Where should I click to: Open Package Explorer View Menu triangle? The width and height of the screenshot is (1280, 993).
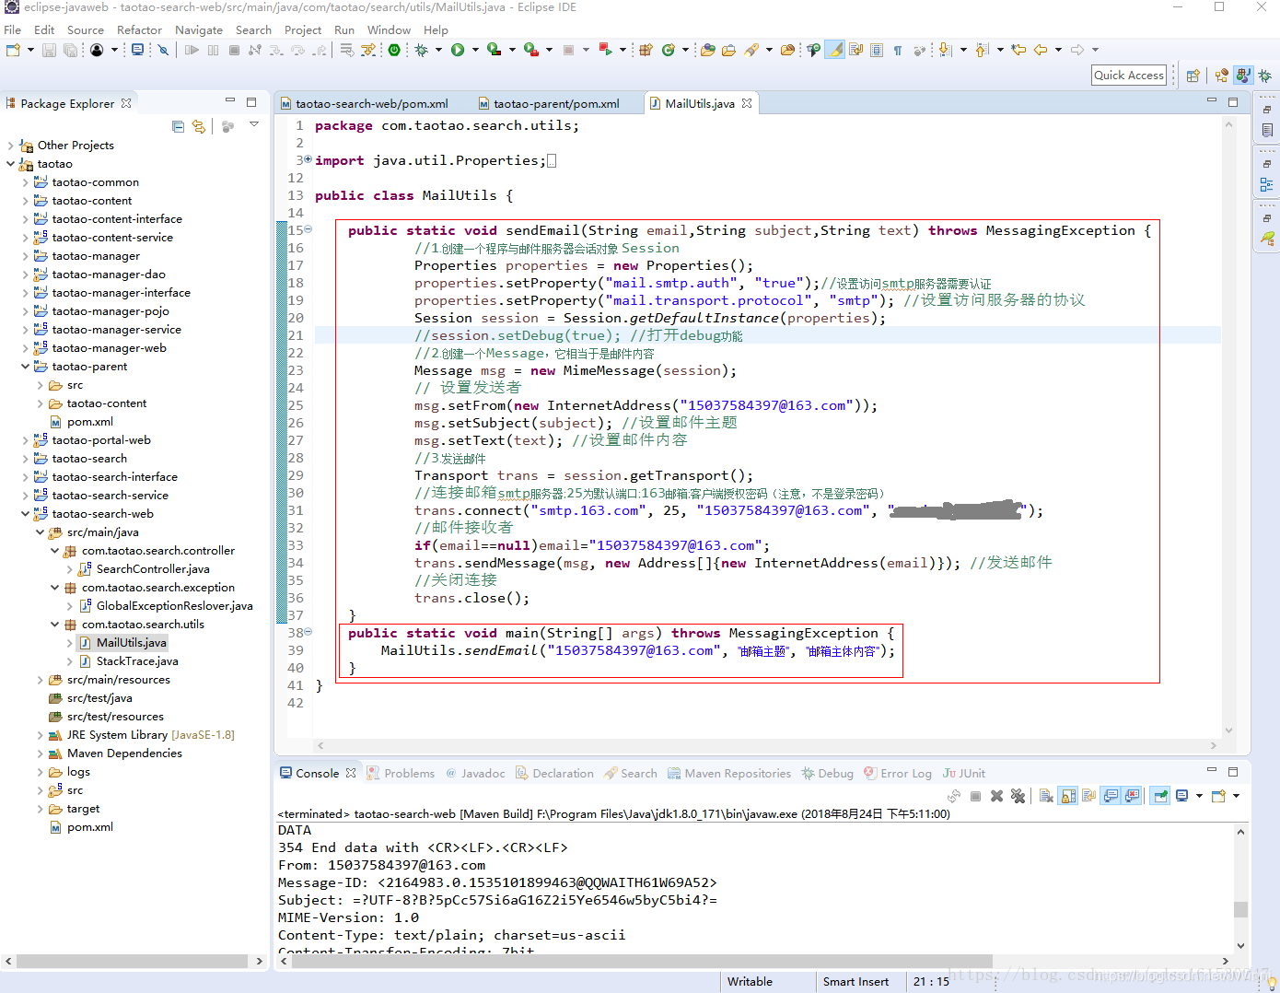(254, 124)
